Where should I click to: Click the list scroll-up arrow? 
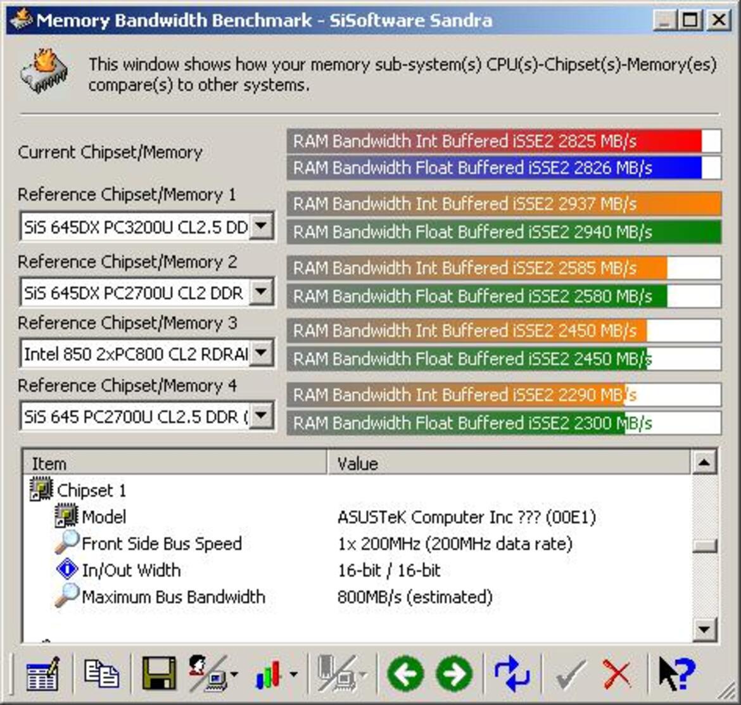pos(704,462)
